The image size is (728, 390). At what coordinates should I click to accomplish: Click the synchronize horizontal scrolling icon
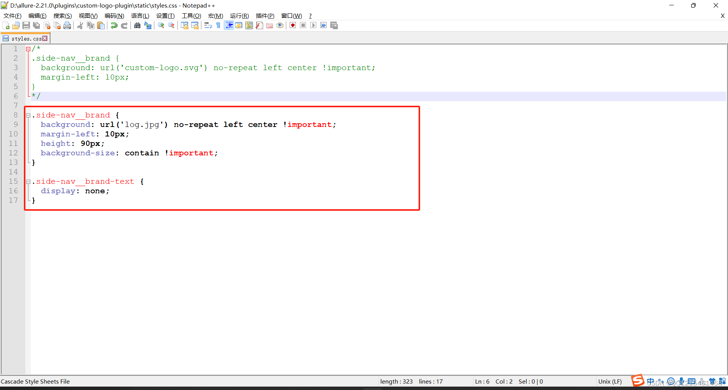195,25
